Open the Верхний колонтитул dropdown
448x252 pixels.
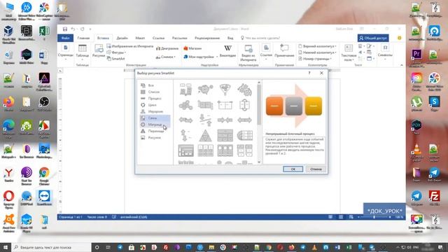point(317,46)
